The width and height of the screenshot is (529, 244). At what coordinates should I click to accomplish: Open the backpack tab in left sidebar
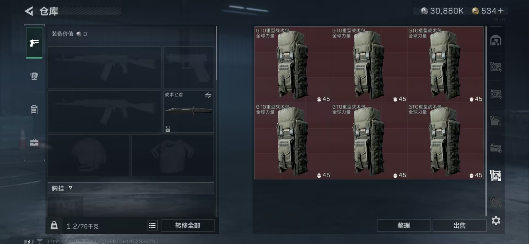click(34, 76)
